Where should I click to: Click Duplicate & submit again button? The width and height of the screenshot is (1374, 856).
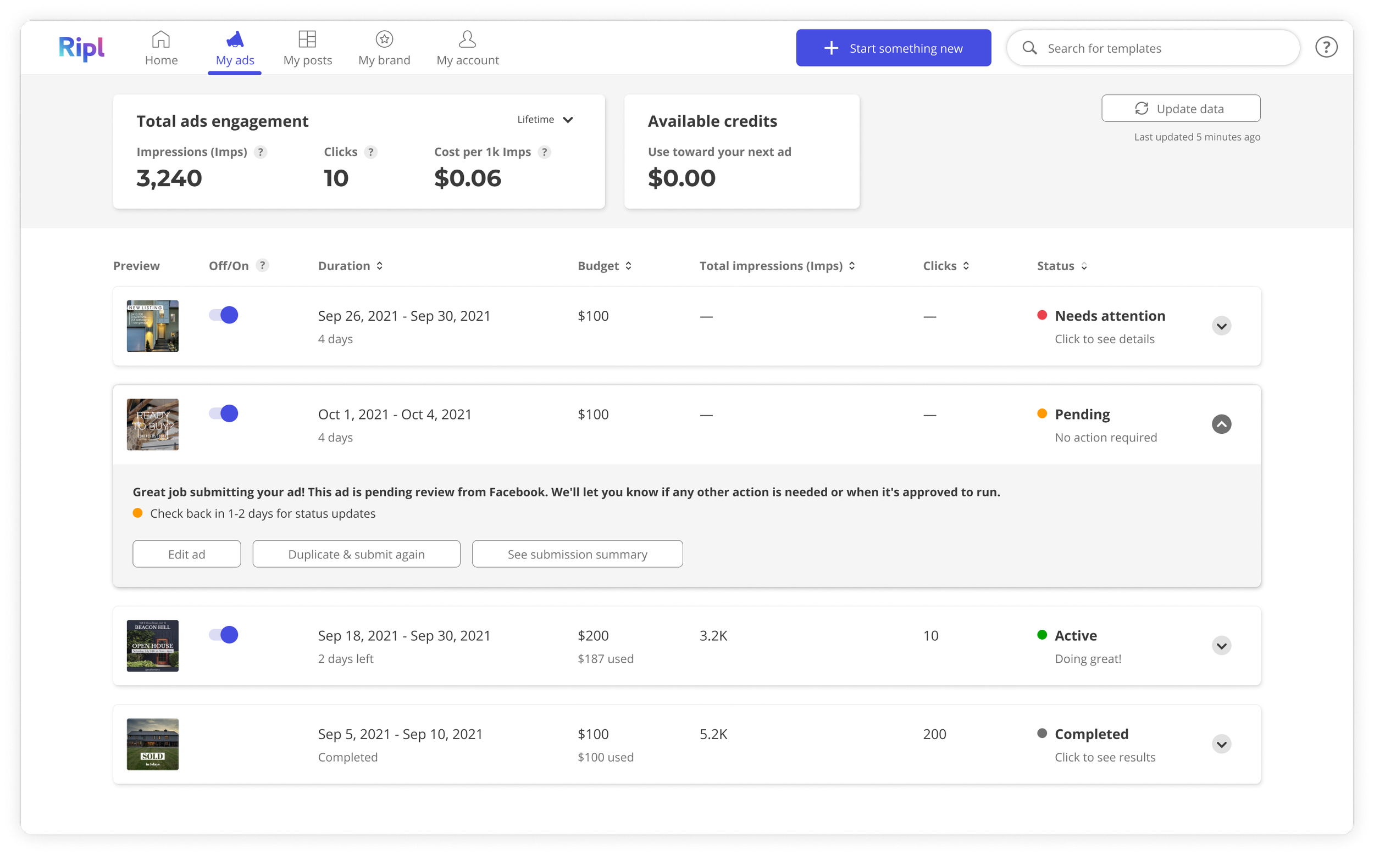click(356, 554)
